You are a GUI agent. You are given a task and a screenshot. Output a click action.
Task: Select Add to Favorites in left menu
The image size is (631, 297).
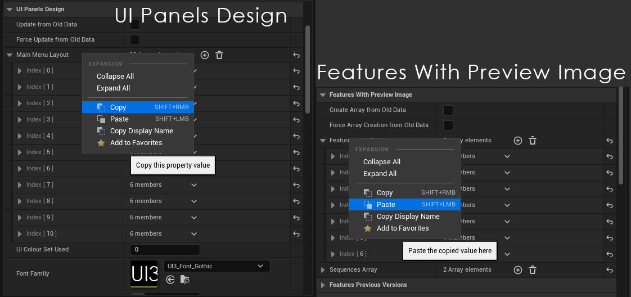(138, 142)
